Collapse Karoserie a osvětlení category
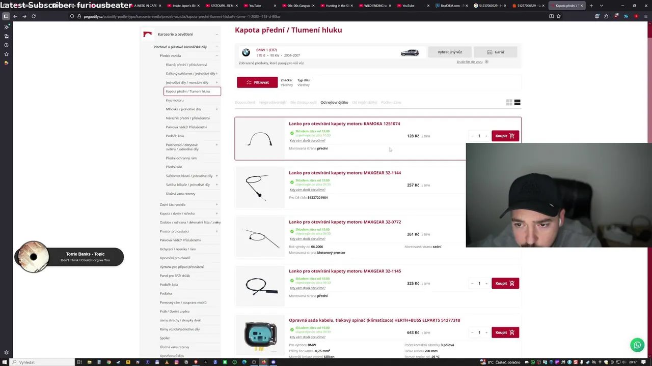 click(x=216, y=34)
